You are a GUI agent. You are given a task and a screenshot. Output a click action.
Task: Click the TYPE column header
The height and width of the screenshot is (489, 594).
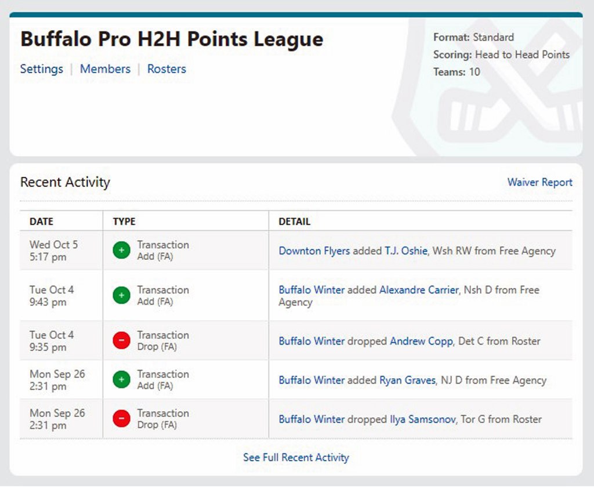(x=124, y=222)
